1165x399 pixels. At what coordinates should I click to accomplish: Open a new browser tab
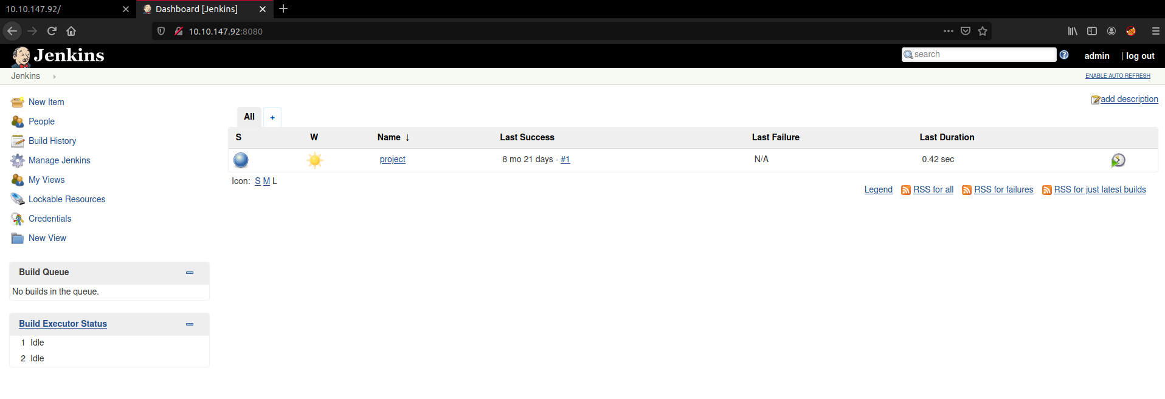(x=283, y=9)
